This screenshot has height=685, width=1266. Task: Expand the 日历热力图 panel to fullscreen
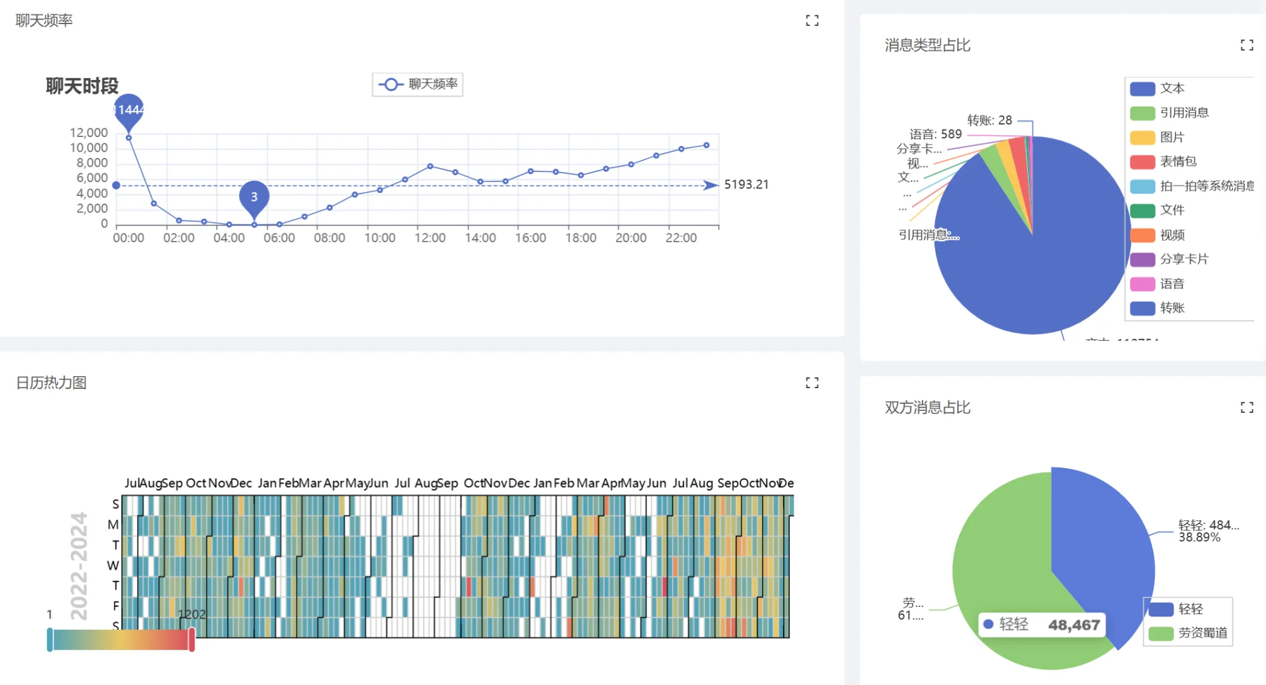pos(811,383)
